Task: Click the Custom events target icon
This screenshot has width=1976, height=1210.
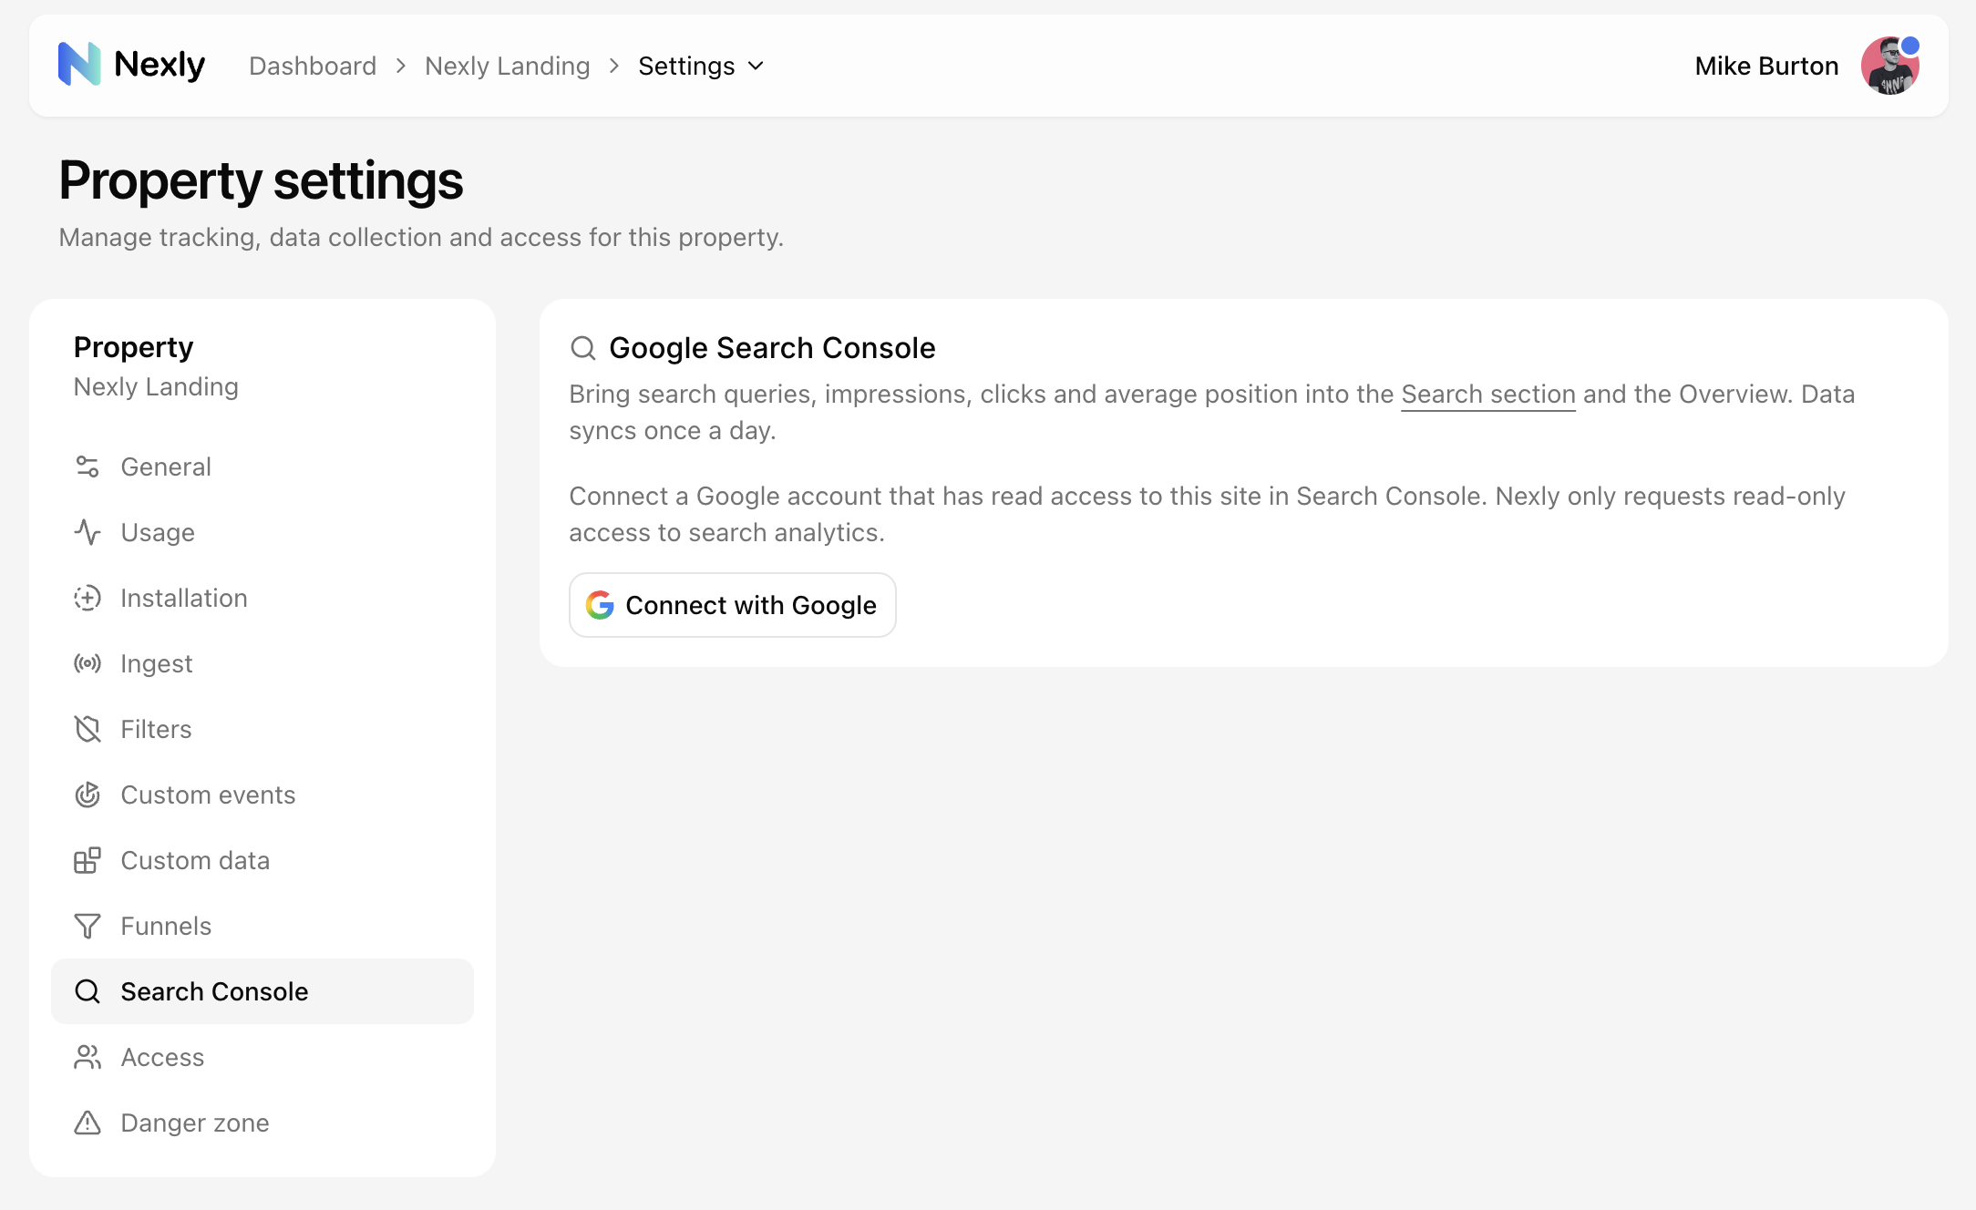Action: [x=87, y=795]
